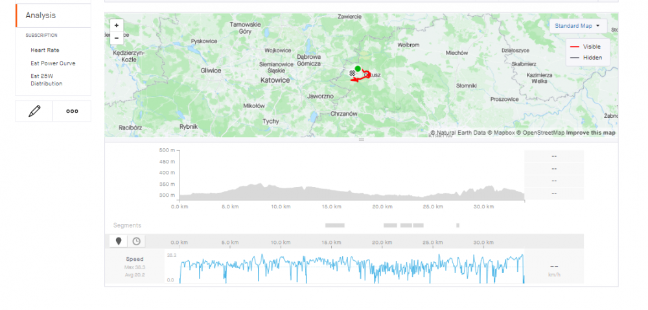
Task: Click the Improve this map link
Action: pos(592,133)
